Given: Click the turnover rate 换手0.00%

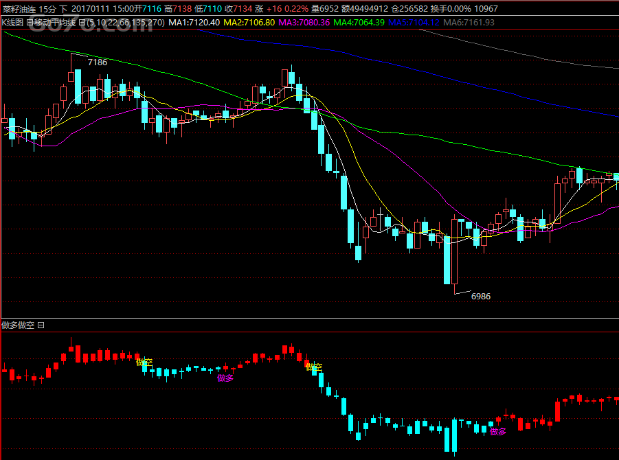Looking at the screenshot, I should (x=451, y=9).
